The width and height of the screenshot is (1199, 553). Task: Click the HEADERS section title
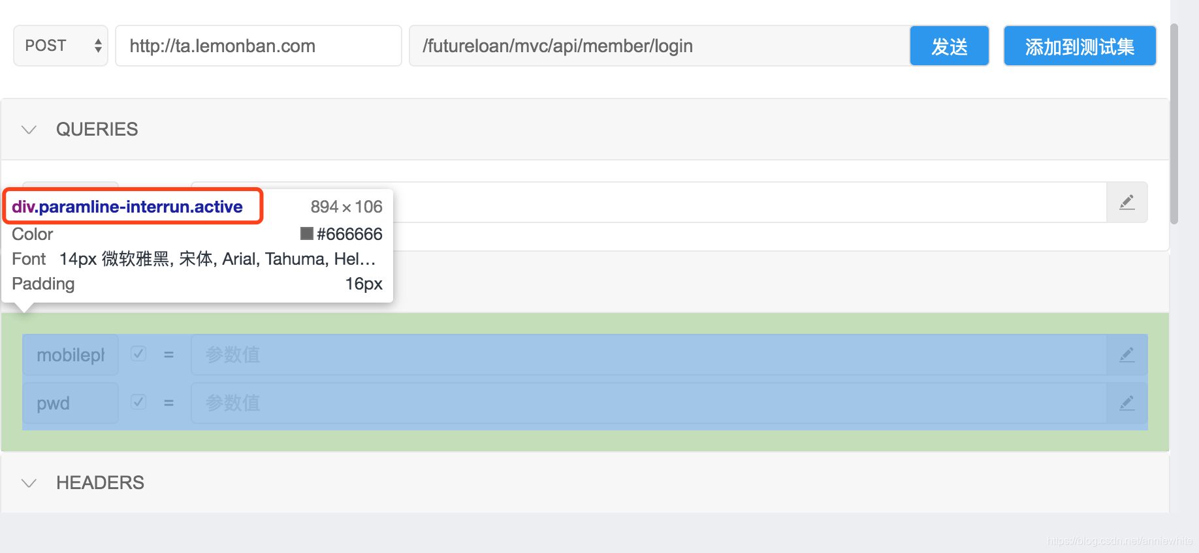pyautogui.click(x=100, y=483)
